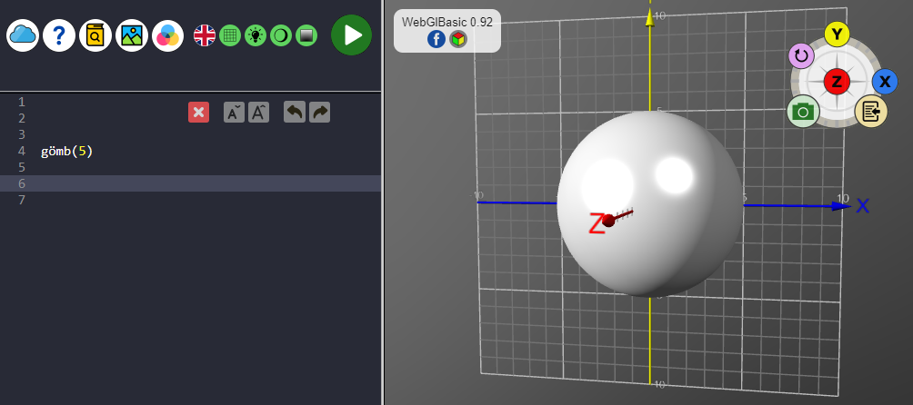Image resolution: width=913 pixels, height=405 pixels.
Task: Open the reference book search icon
Action: pyautogui.click(x=95, y=35)
